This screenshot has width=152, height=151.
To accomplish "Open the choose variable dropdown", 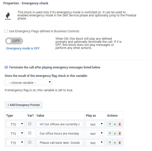I will click(x=28, y=82).
